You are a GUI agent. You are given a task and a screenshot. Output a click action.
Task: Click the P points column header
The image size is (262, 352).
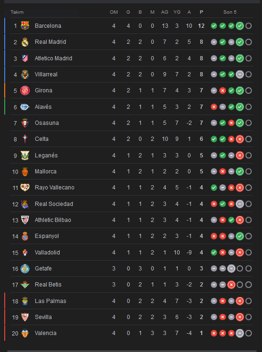pyautogui.click(x=201, y=12)
